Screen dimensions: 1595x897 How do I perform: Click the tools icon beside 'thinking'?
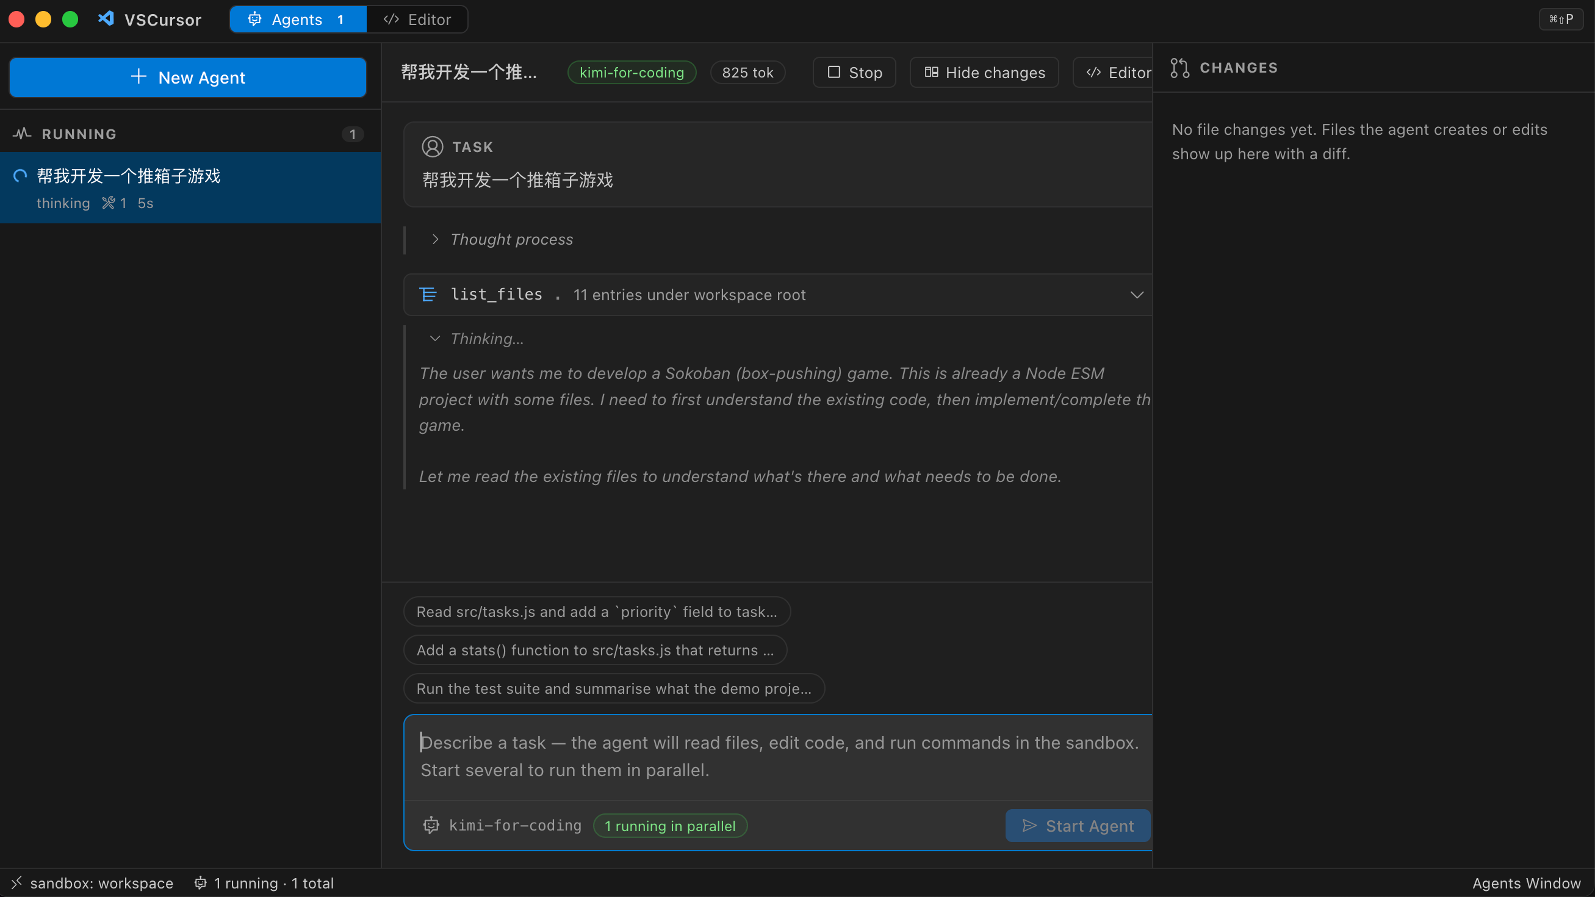click(x=109, y=203)
